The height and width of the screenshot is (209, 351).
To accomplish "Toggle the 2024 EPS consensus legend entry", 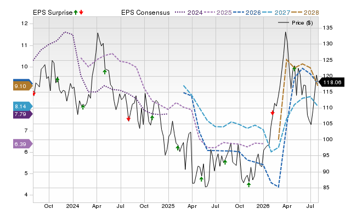I will coord(189,13).
